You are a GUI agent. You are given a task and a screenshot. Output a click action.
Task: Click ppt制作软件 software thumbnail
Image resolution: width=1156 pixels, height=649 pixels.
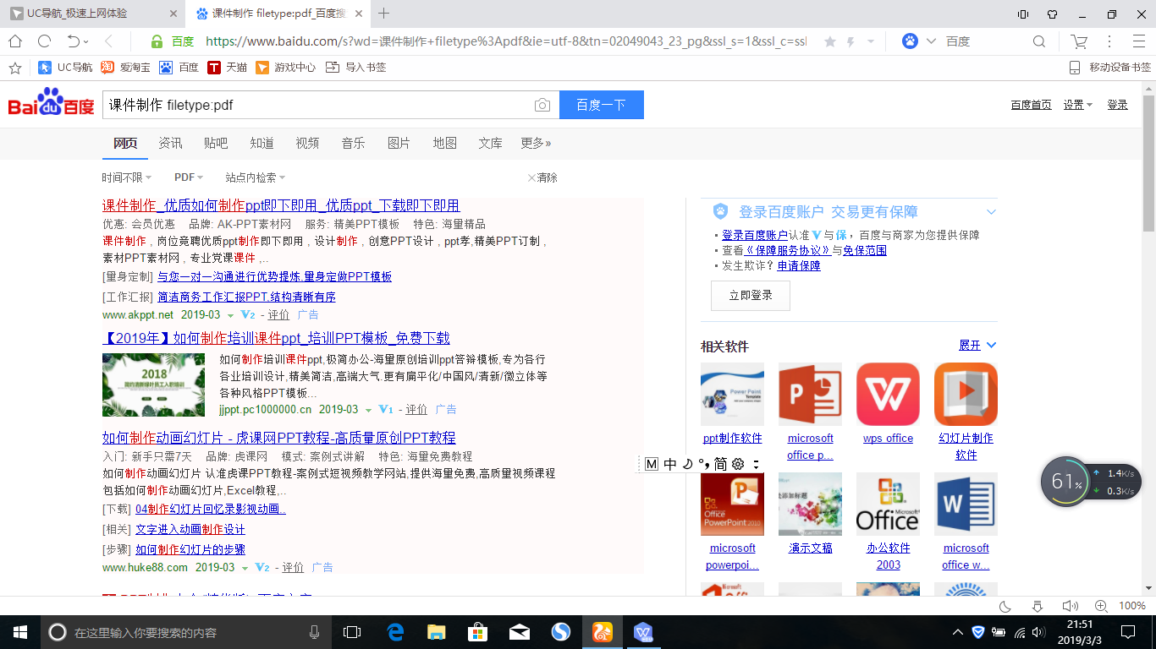coord(732,395)
